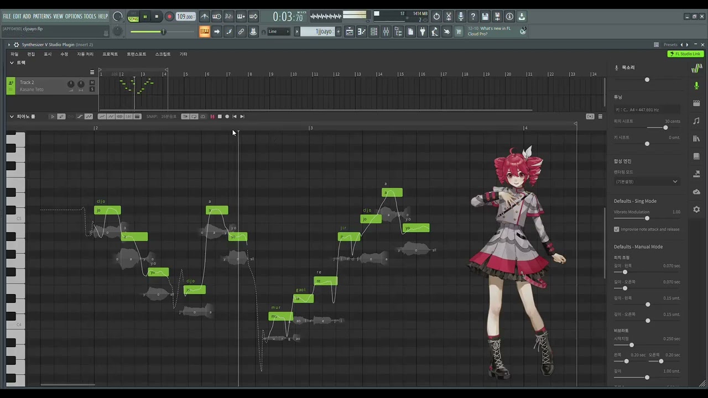Click the plugin options gear icon
Image resolution: width=708 pixels, height=398 pixels.
(16, 45)
